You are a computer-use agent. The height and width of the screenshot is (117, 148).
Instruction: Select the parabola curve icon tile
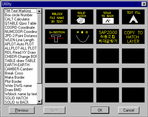82,36
